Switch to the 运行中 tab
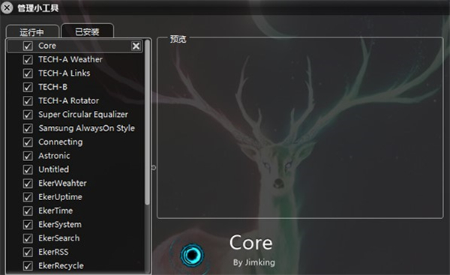Screen dimensions: 450x275 pyautogui.click(x=32, y=31)
